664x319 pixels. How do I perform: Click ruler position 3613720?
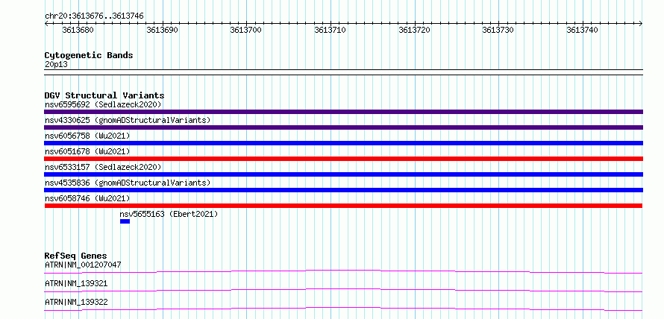point(415,30)
